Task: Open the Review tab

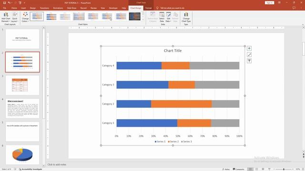Action: (93, 8)
